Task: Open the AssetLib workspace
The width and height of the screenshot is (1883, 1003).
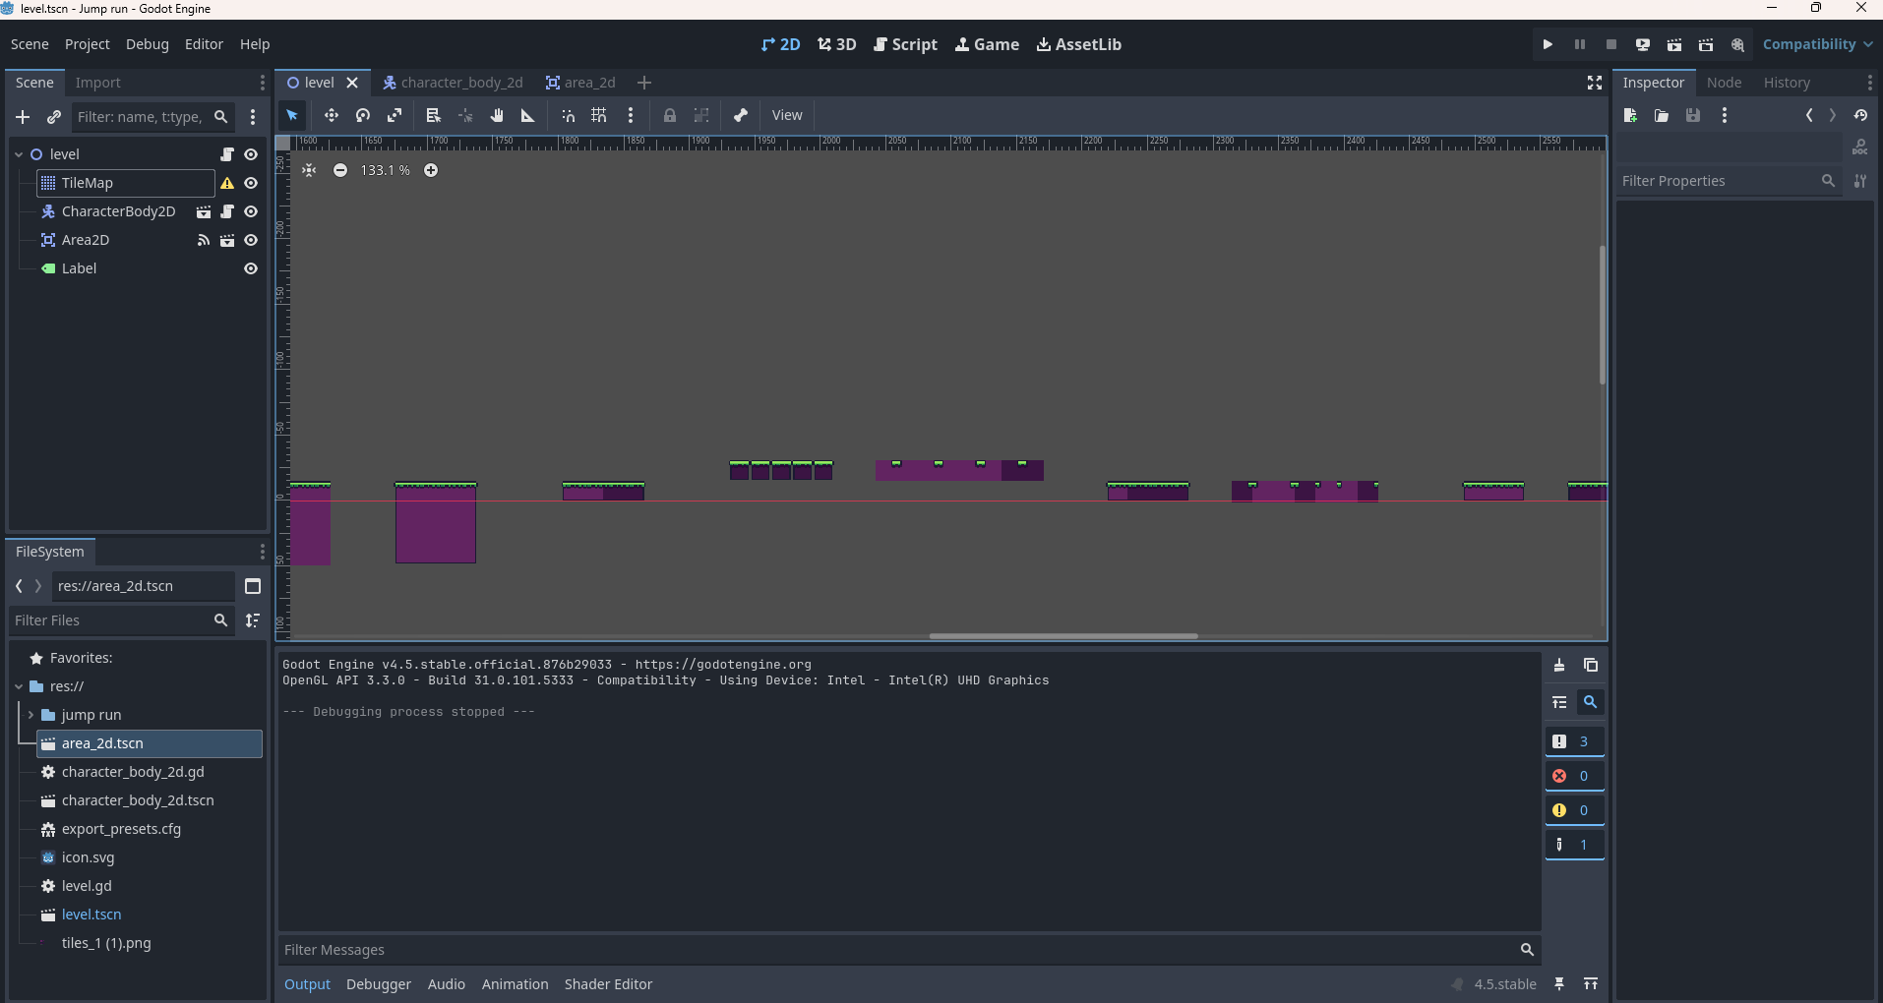Action: click(x=1079, y=44)
